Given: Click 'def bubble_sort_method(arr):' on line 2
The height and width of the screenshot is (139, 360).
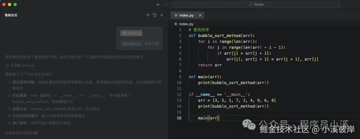Looking at the screenshot, I should pos(222,36).
